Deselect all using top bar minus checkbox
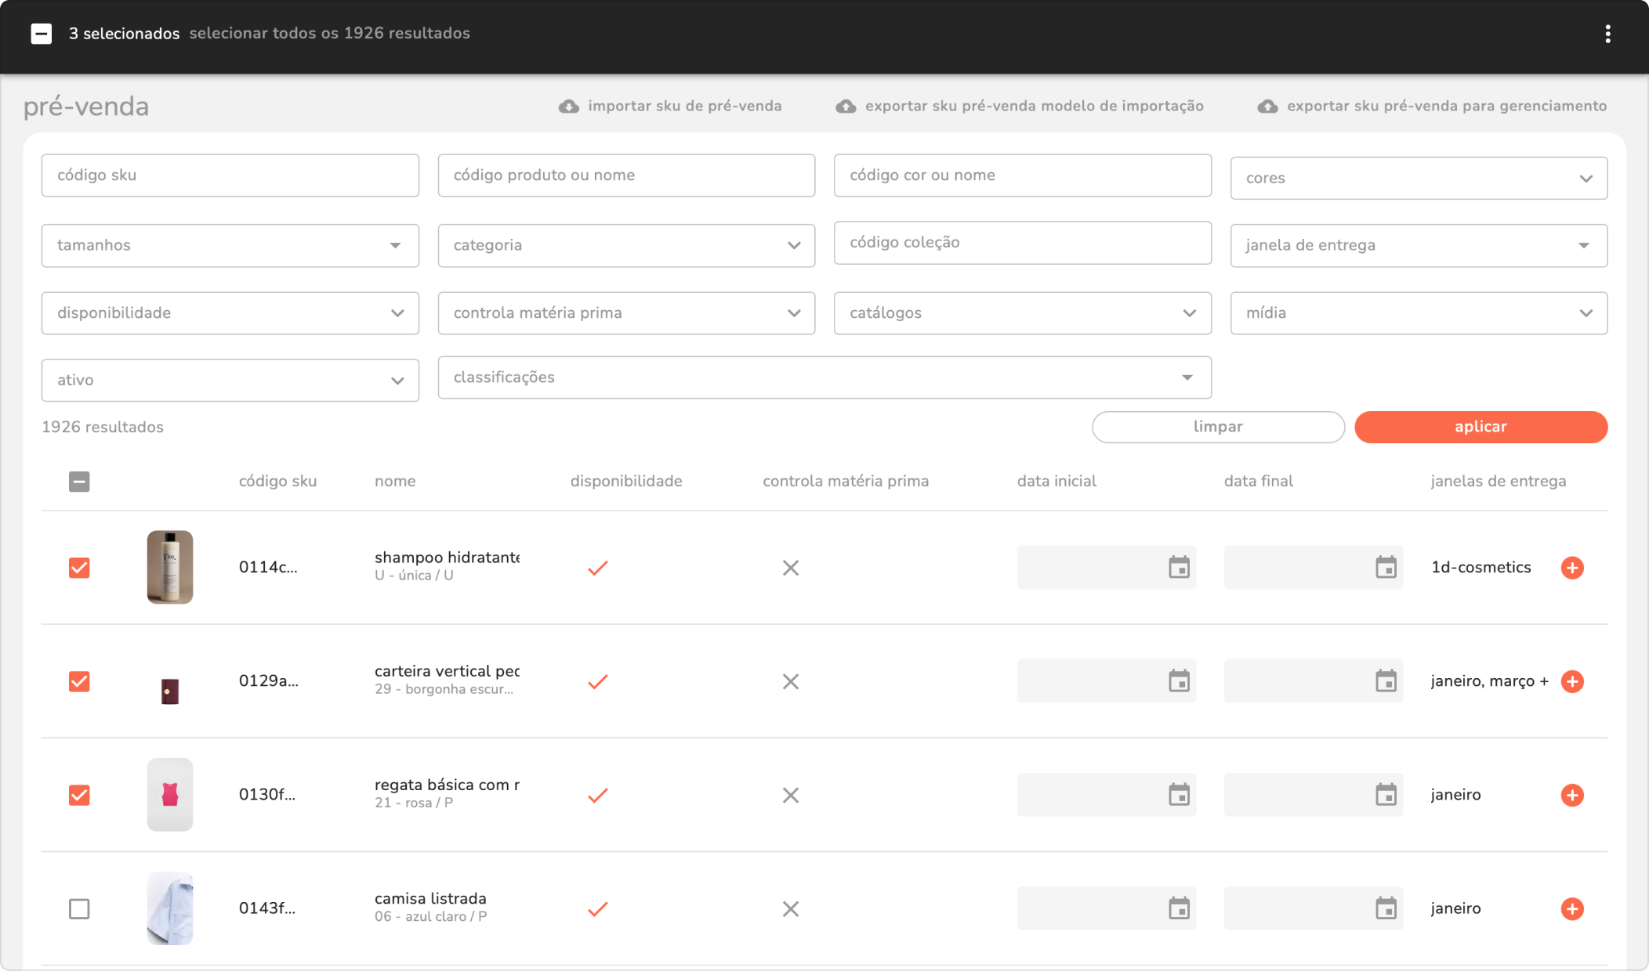Image resolution: width=1649 pixels, height=971 pixels. point(42,34)
